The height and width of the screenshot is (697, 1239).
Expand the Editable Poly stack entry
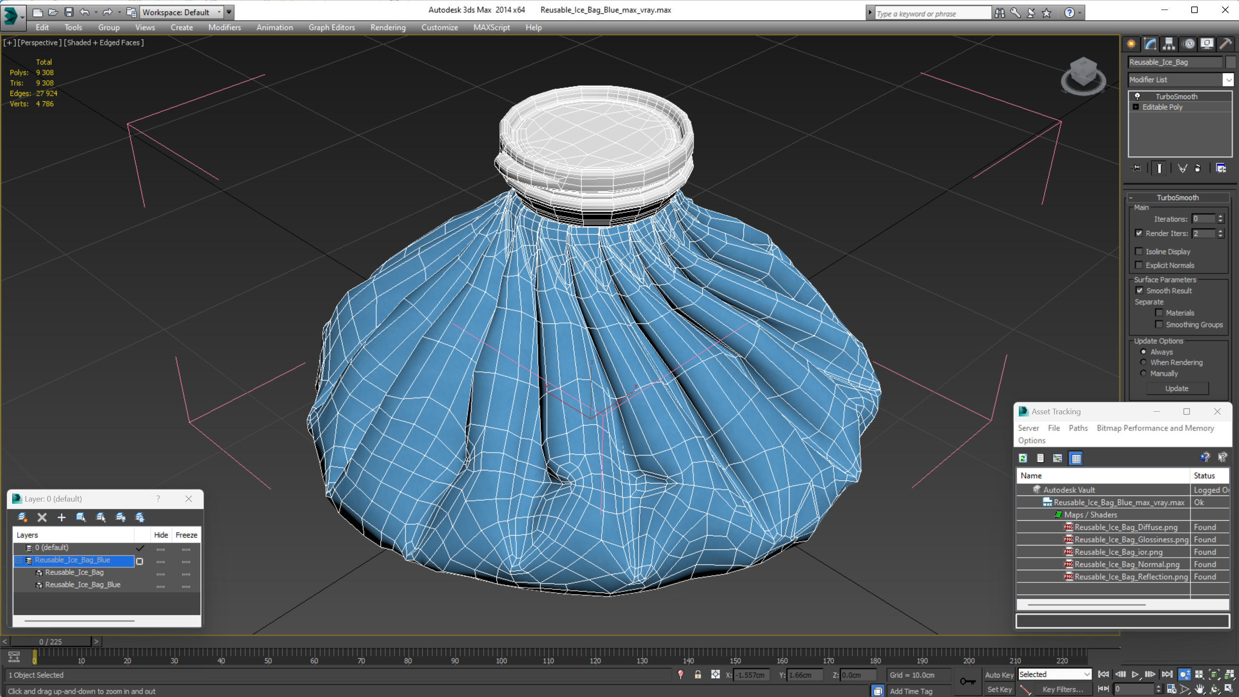pyautogui.click(x=1136, y=107)
